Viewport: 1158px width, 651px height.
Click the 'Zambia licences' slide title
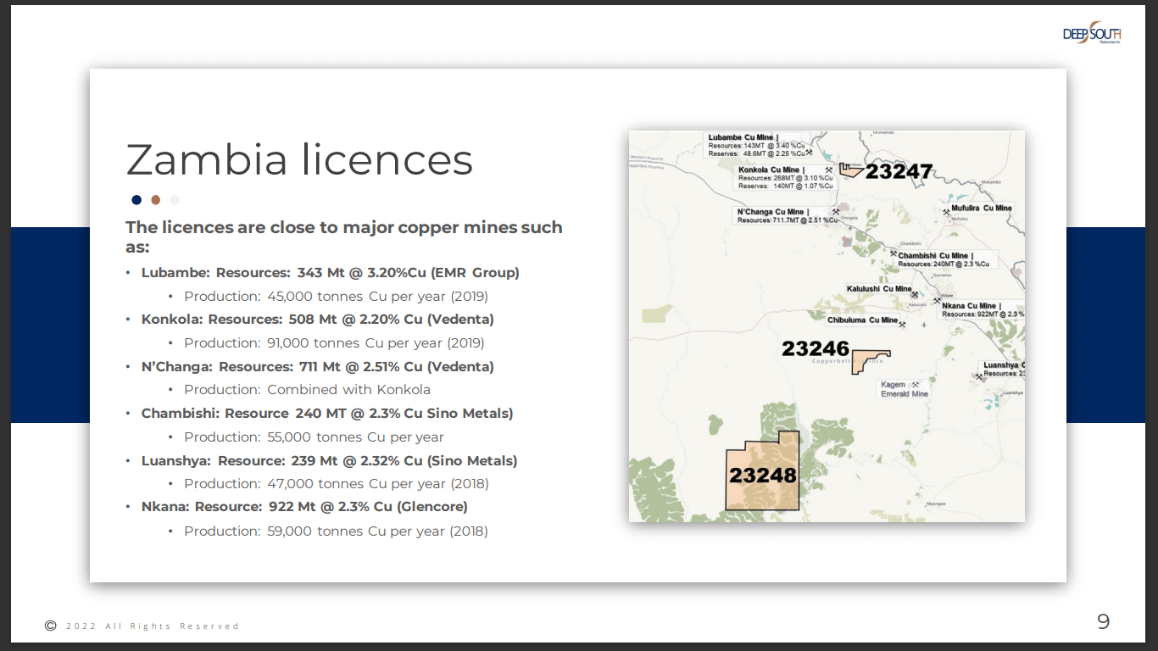[299, 159]
